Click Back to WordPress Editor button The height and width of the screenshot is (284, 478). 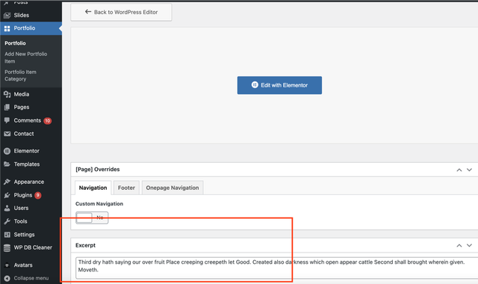pyautogui.click(x=121, y=12)
